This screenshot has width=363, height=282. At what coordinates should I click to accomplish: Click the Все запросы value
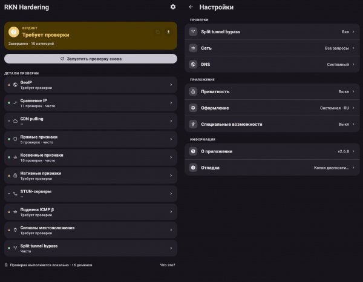pyautogui.click(x=337, y=48)
